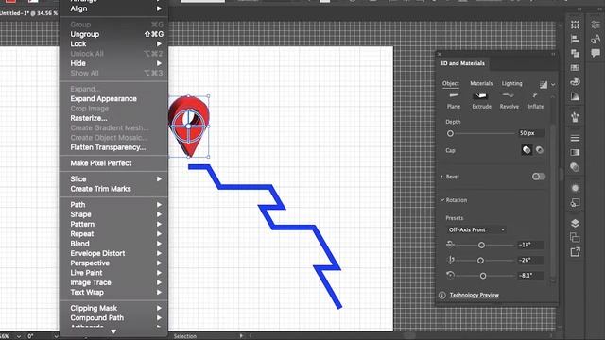Viewport: 605px width, 340px height.
Task: Select the Inflate 3D type icon
Action: coord(536,95)
